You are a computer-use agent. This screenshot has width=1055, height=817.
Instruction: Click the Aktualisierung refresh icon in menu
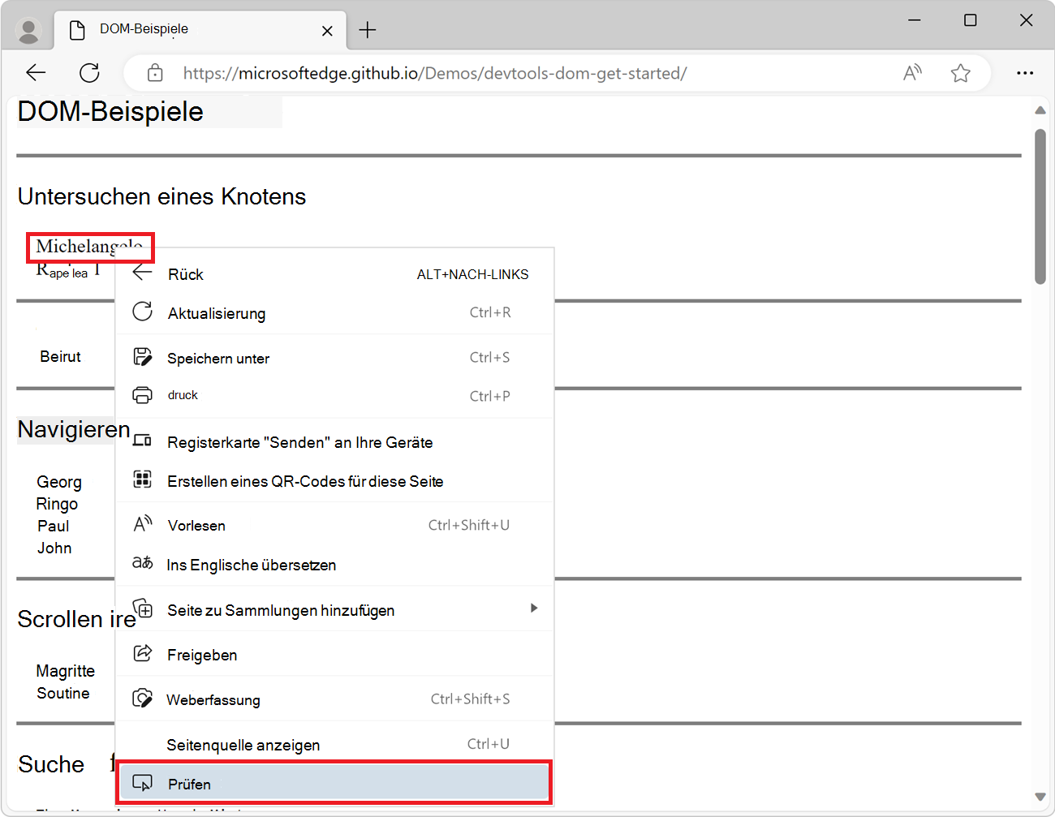(143, 312)
